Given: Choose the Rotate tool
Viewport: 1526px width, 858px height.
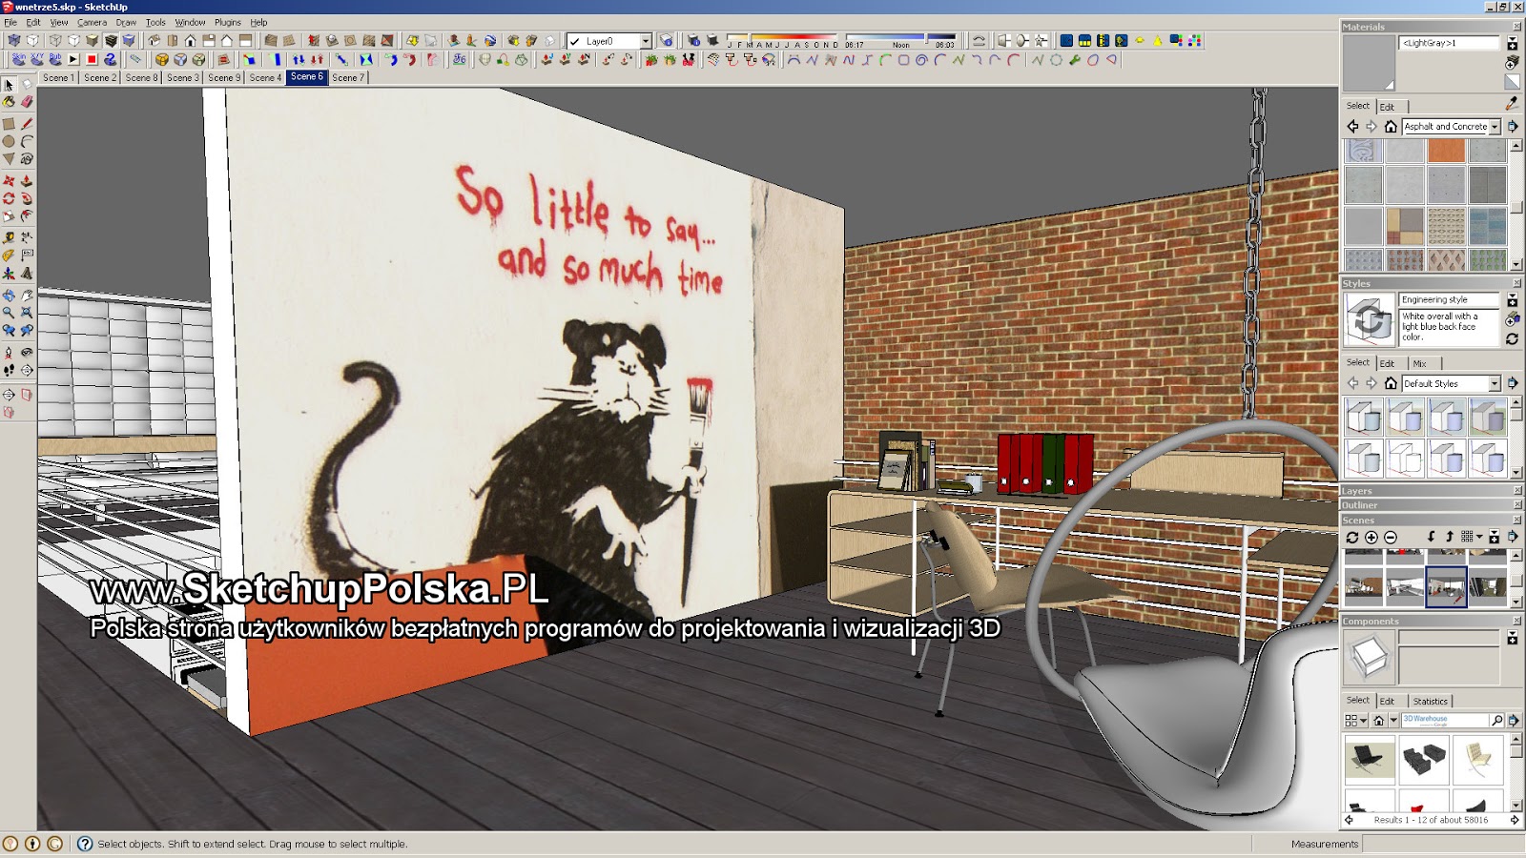Looking at the screenshot, I should click(9, 198).
